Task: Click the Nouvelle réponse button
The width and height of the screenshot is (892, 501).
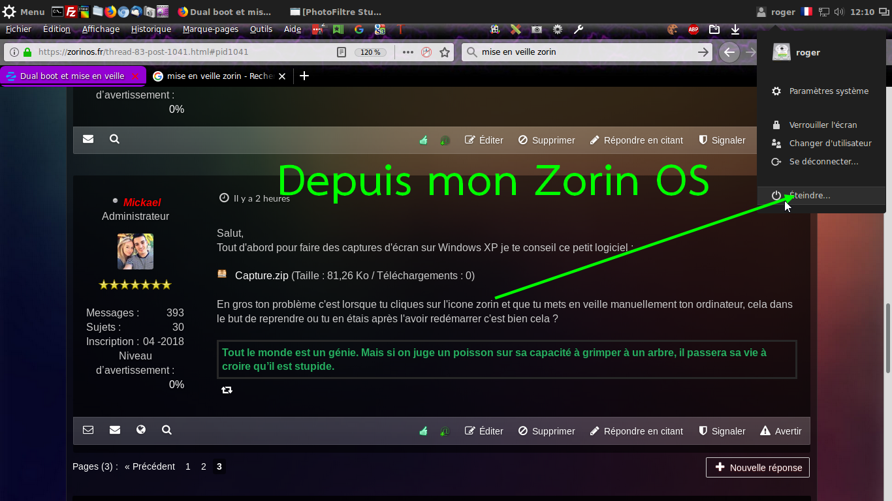Action: pyautogui.click(x=757, y=467)
